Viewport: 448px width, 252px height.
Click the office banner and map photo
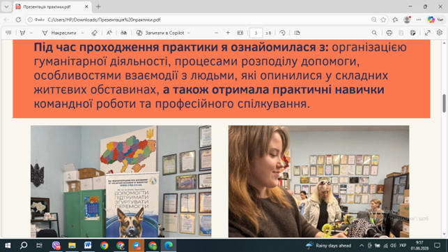[x=121, y=181]
